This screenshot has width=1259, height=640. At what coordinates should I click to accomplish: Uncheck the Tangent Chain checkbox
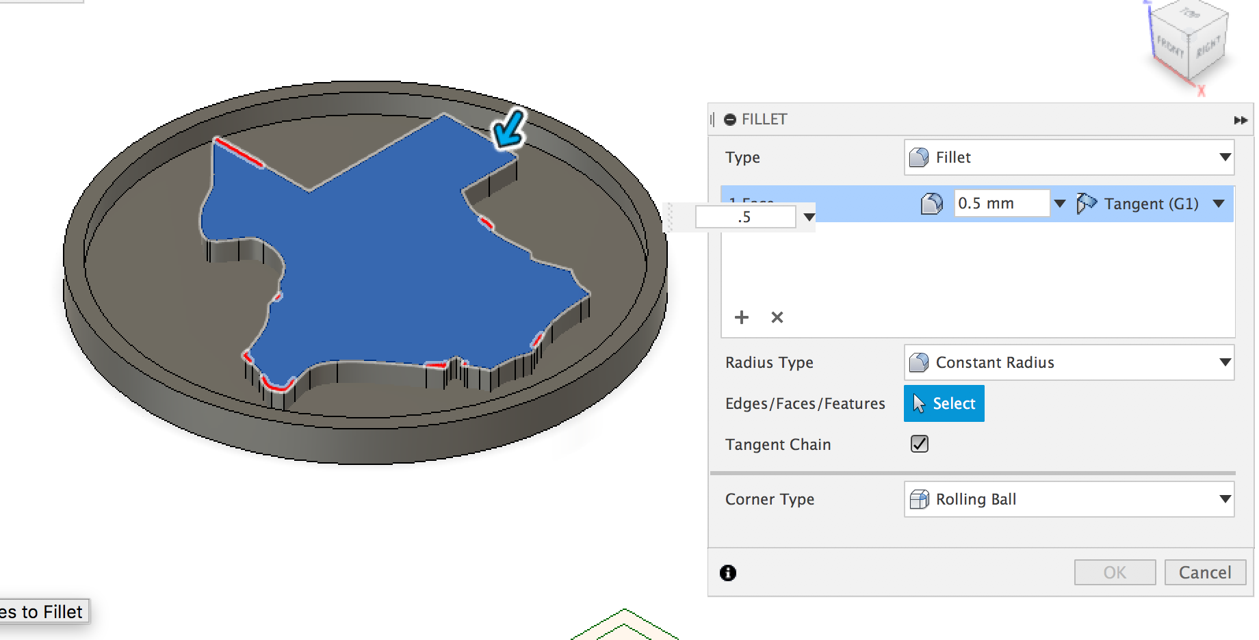coord(919,444)
